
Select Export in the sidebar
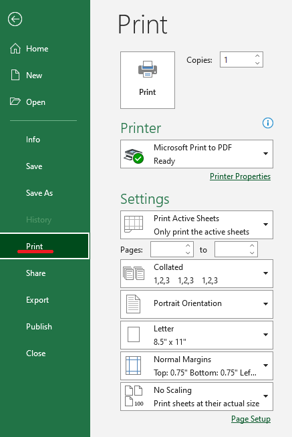coord(37,300)
